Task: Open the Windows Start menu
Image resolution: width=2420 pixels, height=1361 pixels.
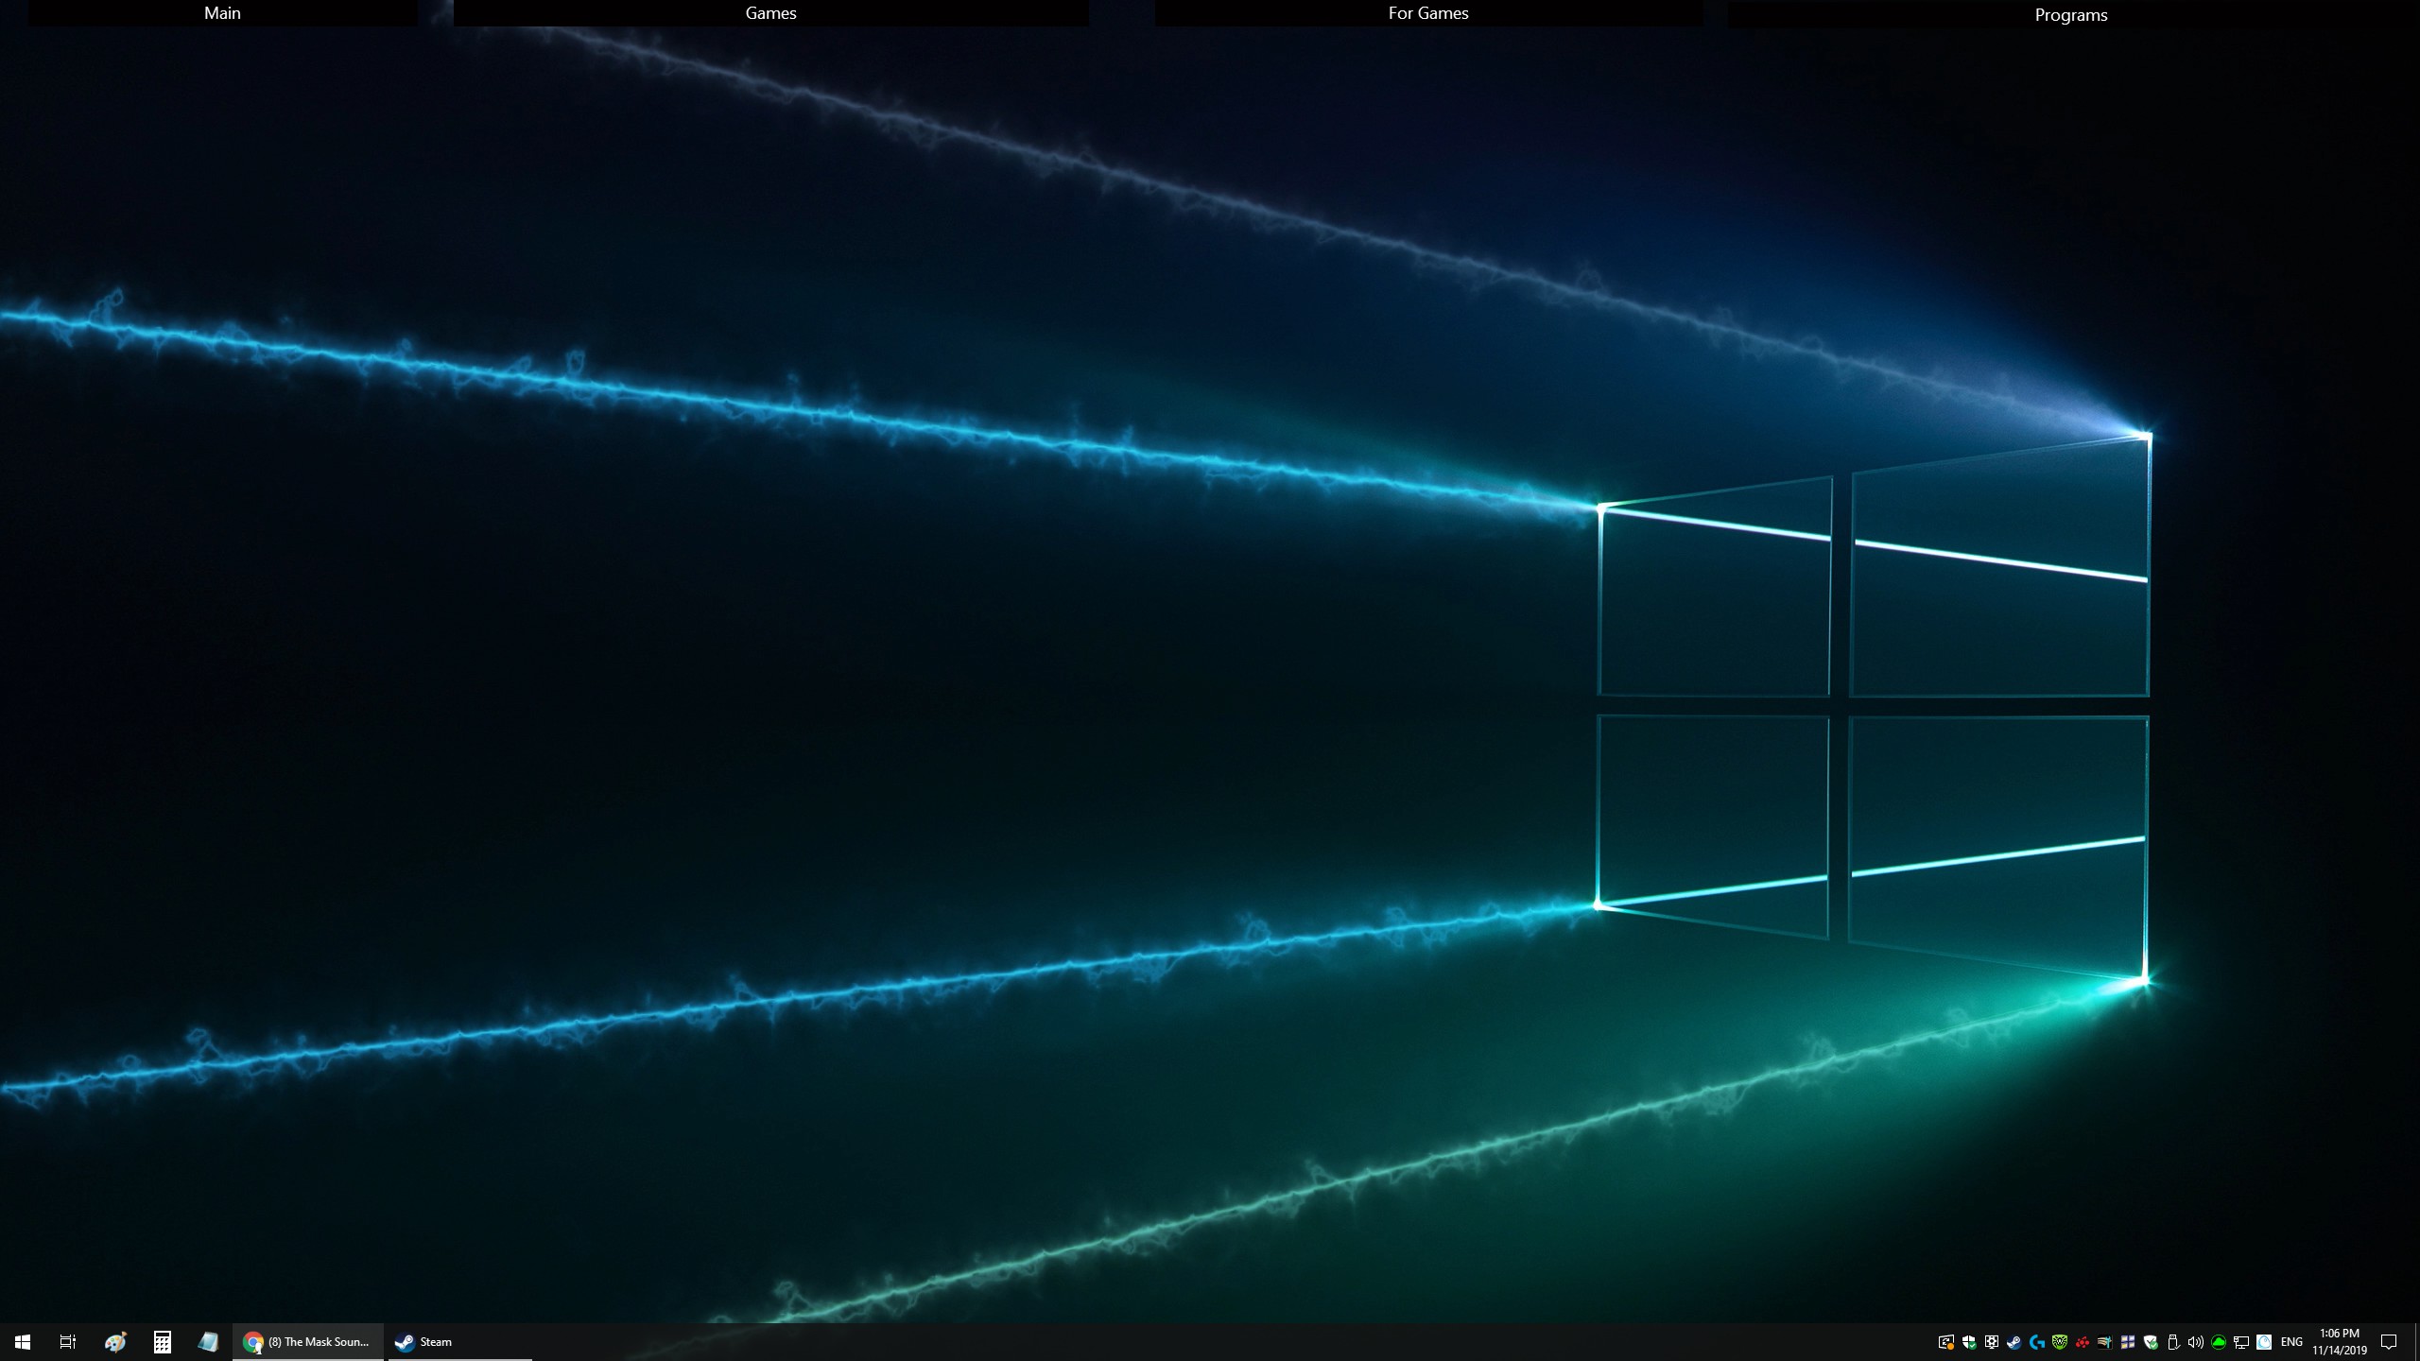Action: [23, 1342]
